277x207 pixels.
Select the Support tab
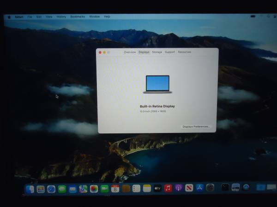tap(170, 52)
